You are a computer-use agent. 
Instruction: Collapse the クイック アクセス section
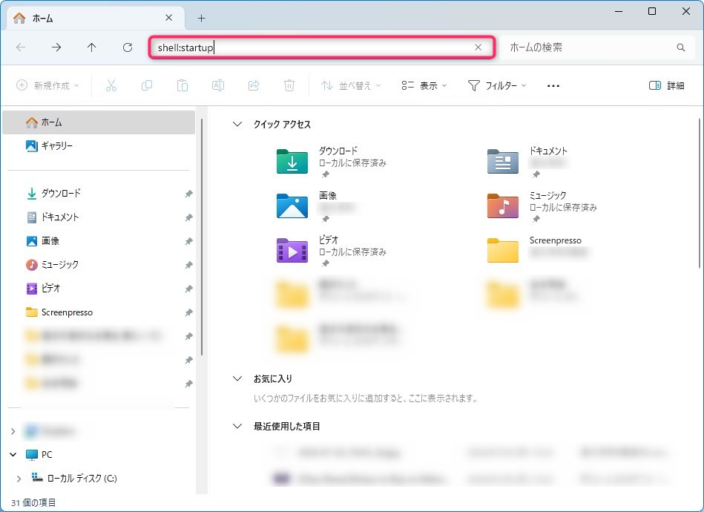tap(237, 125)
